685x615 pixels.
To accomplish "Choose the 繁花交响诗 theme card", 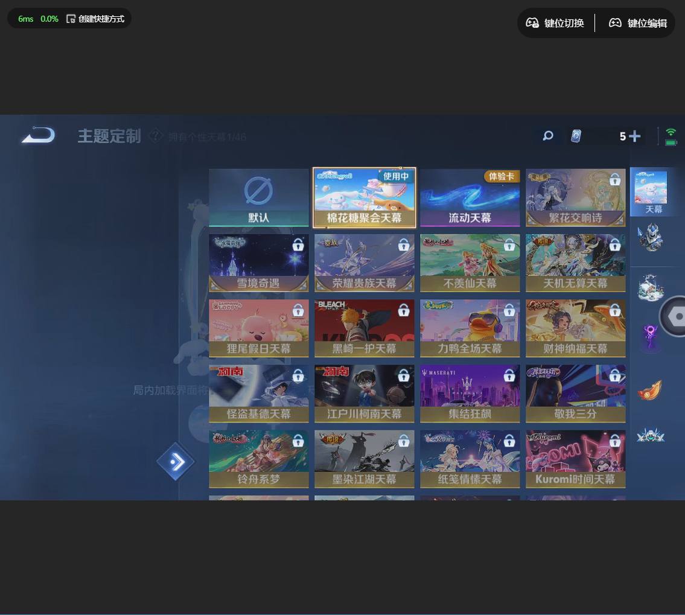I will pos(576,198).
